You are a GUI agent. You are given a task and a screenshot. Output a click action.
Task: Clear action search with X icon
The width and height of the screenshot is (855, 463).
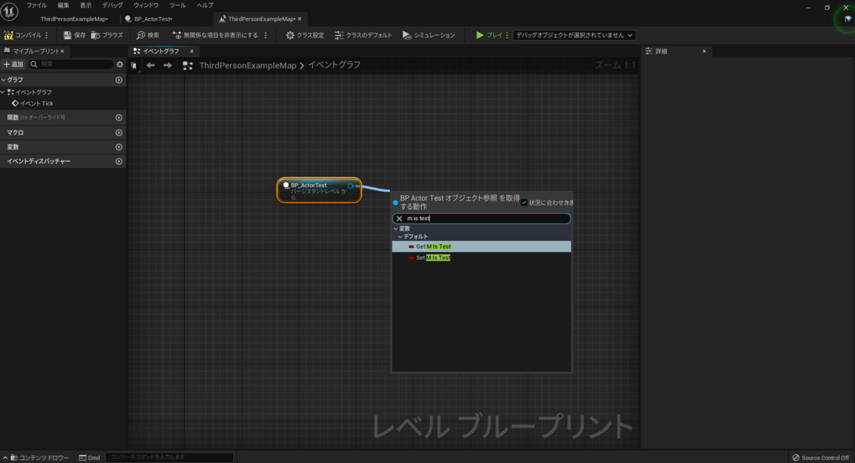click(399, 219)
